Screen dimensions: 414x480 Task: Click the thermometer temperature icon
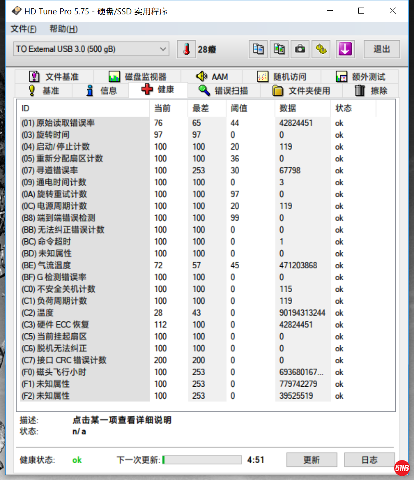click(186, 49)
